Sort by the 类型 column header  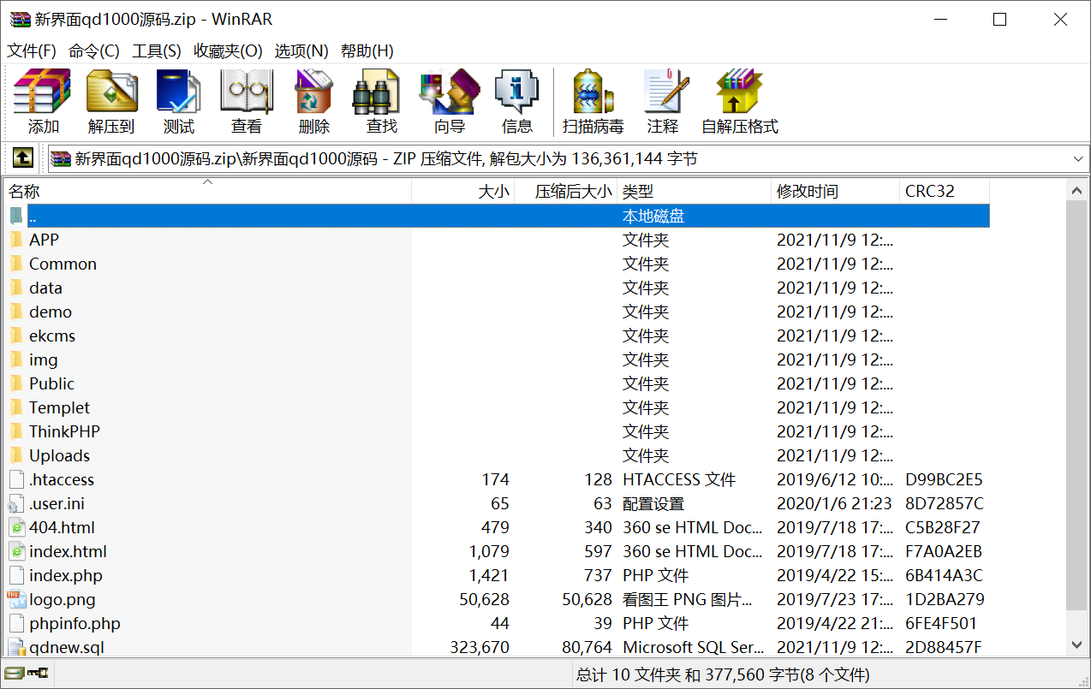coord(694,192)
